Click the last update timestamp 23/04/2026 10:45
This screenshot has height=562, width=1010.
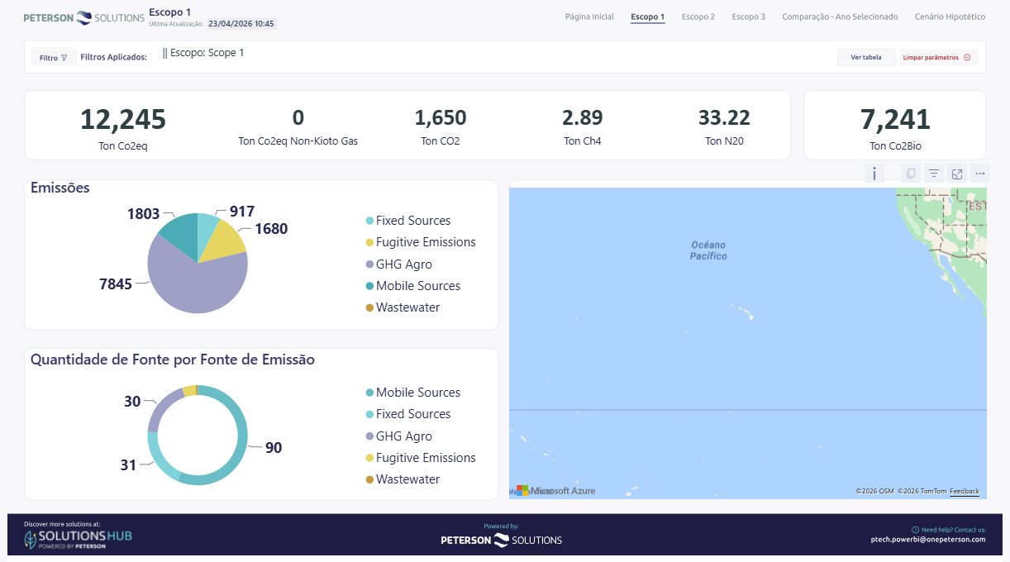[241, 24]
